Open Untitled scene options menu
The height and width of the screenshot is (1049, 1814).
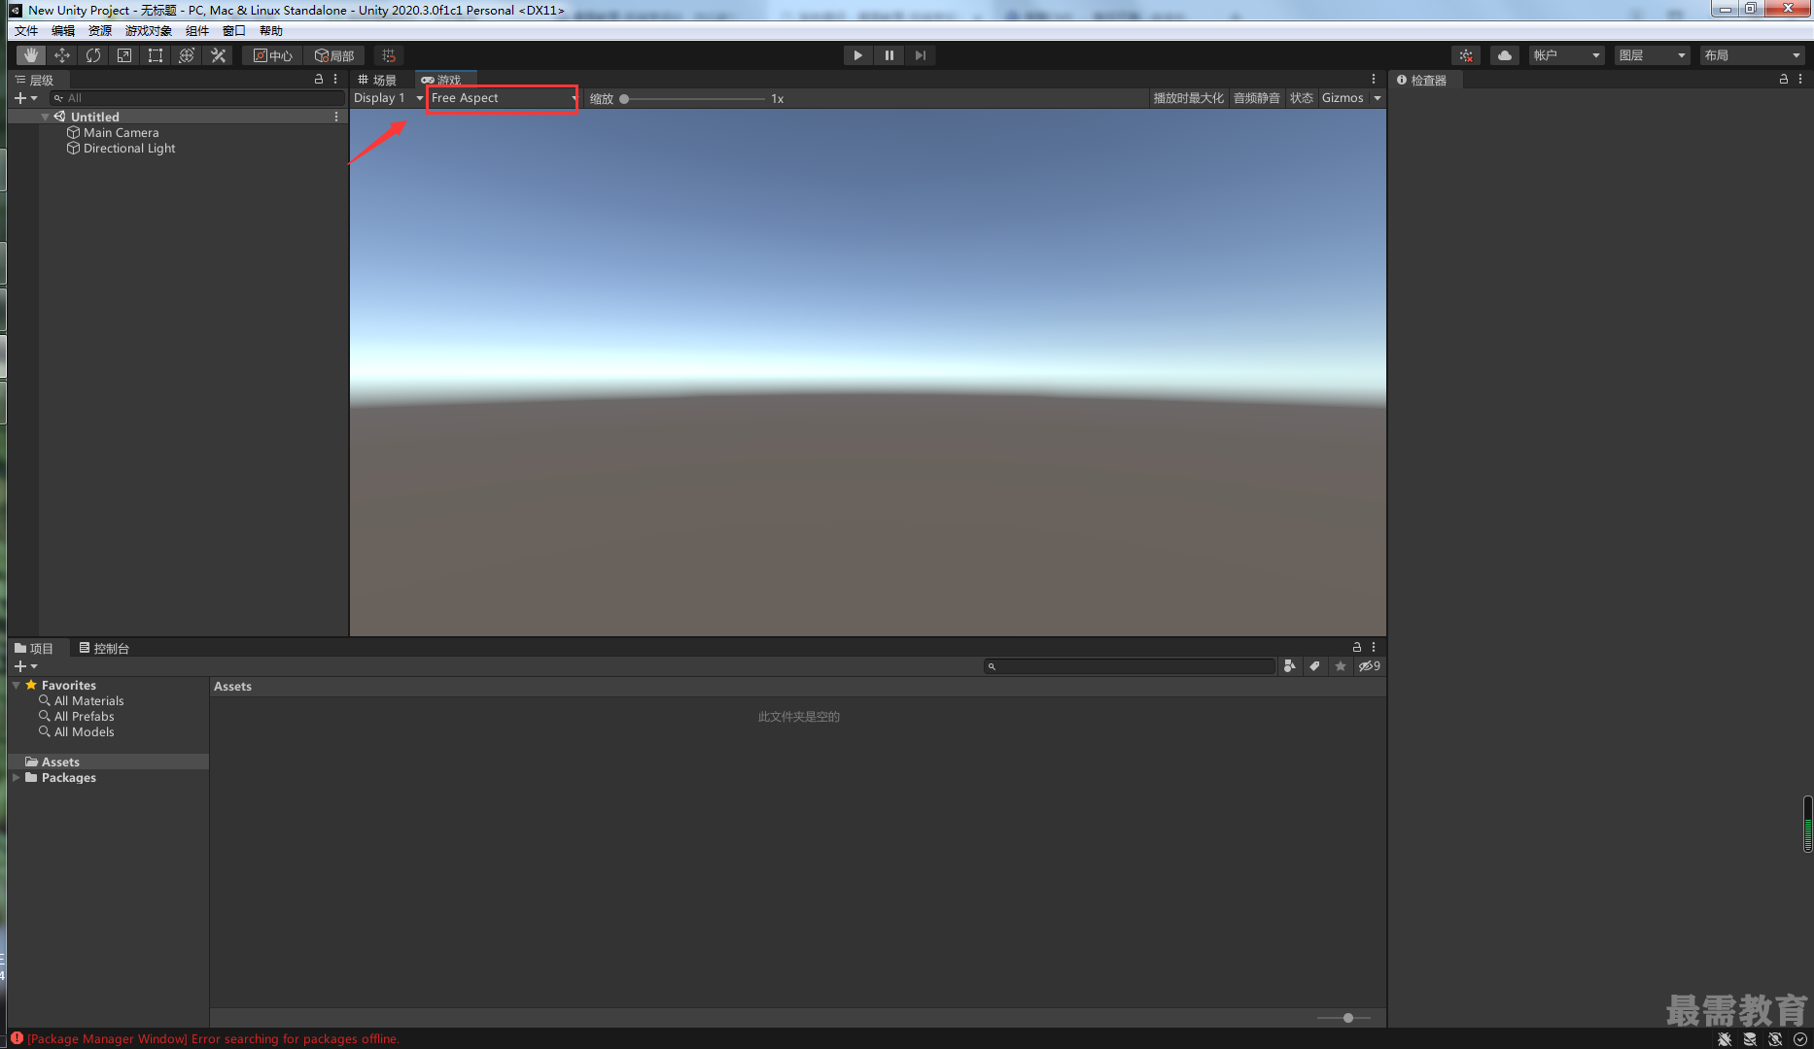click(x=336, y=117)
